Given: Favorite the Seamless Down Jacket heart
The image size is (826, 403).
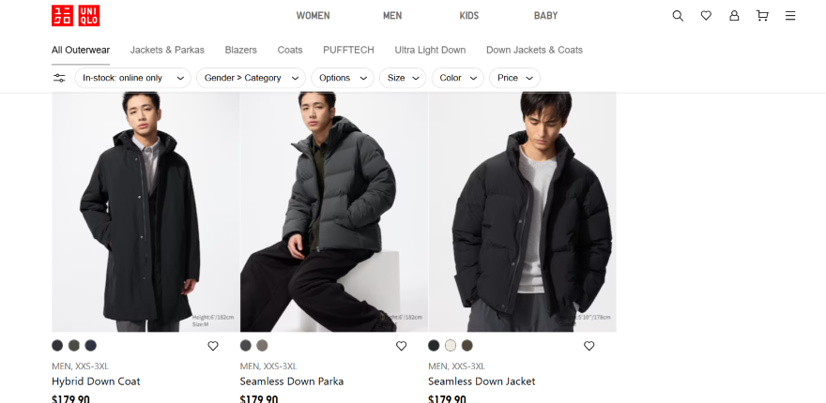Looking at the screenshot, I should [x=589, y=346].
